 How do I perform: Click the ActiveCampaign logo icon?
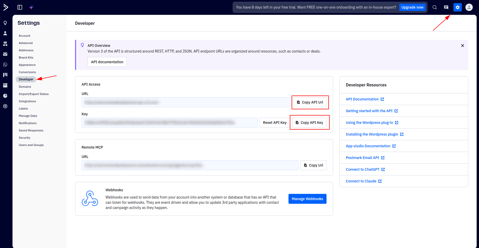click(6, 7)
